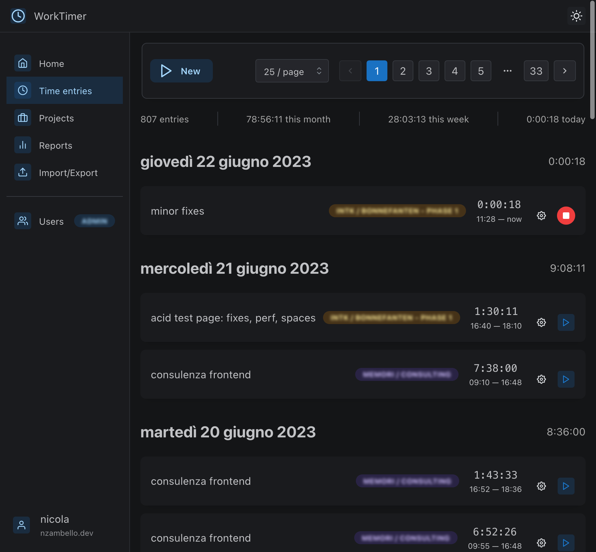This screenshot has height=552, width=596.
Task: Toggle light mode with the sun icon
Action: point(577,16)
